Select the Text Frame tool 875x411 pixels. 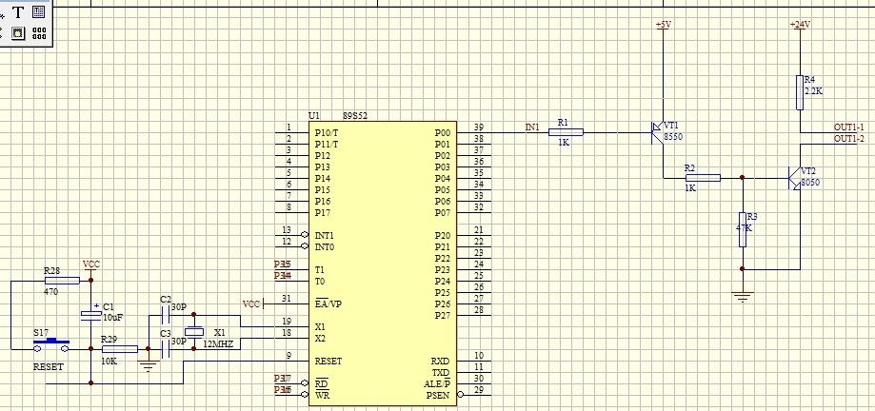click(38, 12)
